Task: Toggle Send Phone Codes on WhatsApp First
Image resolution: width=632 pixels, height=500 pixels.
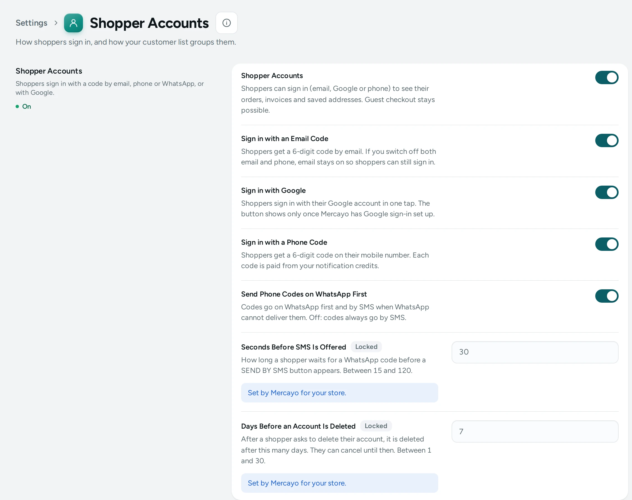Action: pos(607,296)
